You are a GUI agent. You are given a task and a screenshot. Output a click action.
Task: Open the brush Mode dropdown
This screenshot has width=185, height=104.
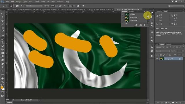click(34, 6)
